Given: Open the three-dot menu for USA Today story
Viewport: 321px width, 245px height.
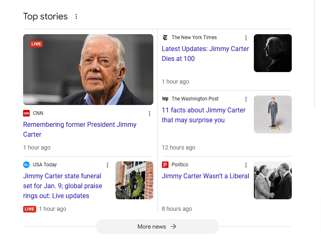Looking at the screenshot, I should (x=108, y=165).
